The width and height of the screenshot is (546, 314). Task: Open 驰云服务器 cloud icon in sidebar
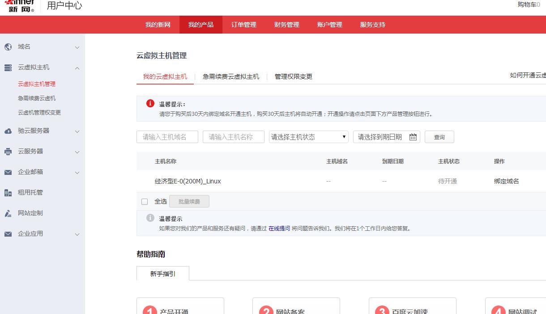(x=8, y=131)
